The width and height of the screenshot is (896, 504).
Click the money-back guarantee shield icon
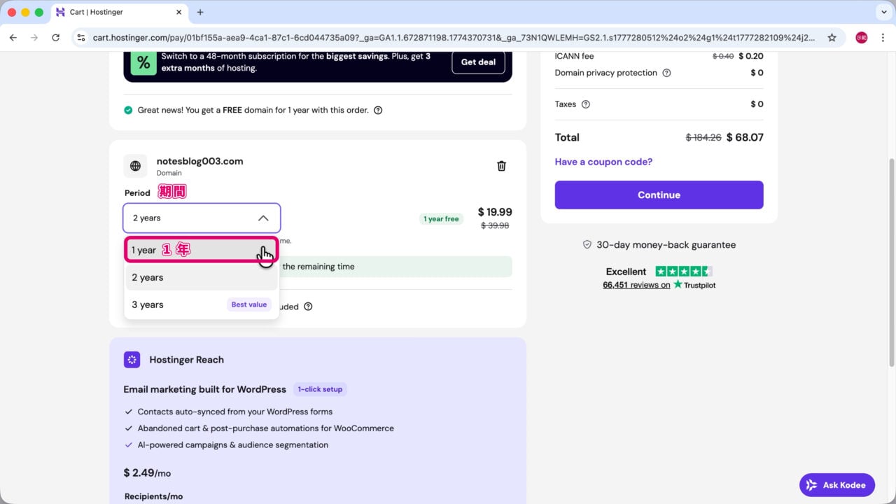[x=587, y=245]
